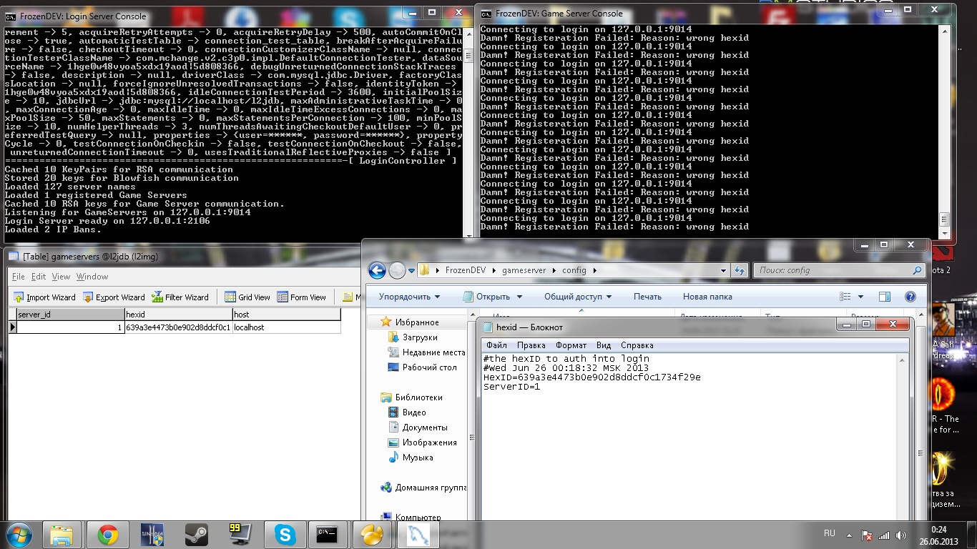Image resolution: width=977 pixels, height=549 pixels.
Task: Select Домашняя группа in navigation pane
Action: [x=431, y=488]
